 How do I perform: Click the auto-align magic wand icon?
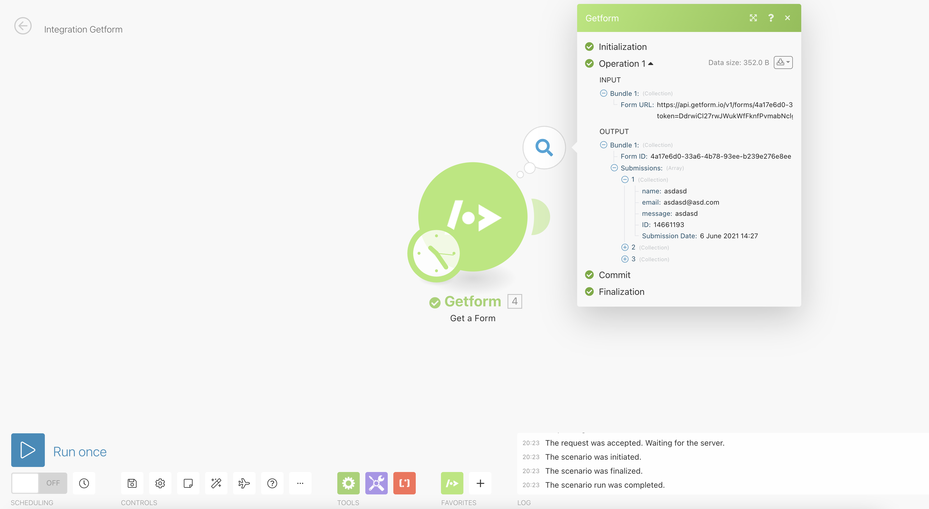click(216, 483)
